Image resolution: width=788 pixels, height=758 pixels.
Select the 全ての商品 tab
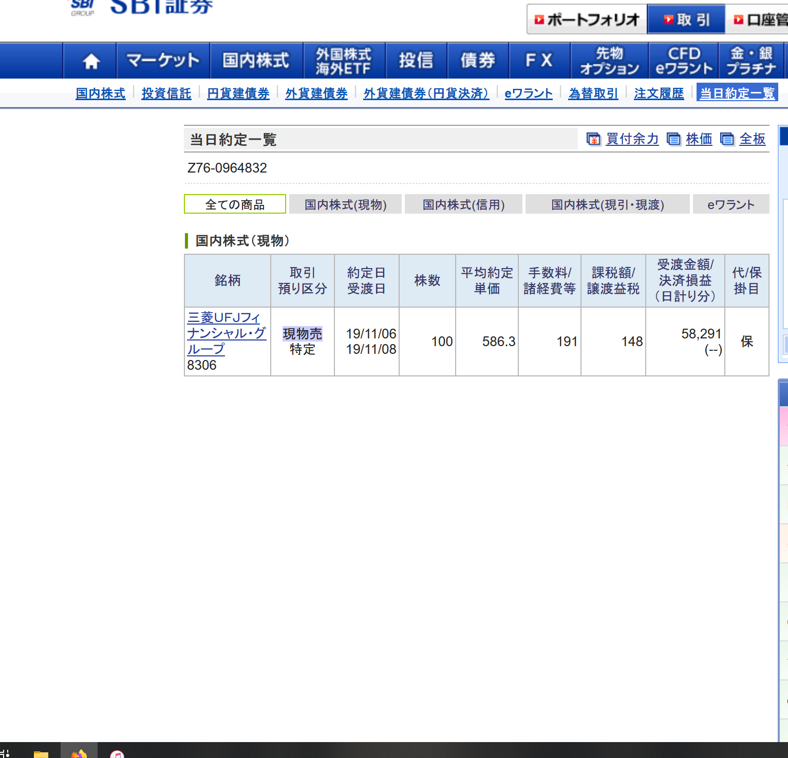[x=235, y=204]
